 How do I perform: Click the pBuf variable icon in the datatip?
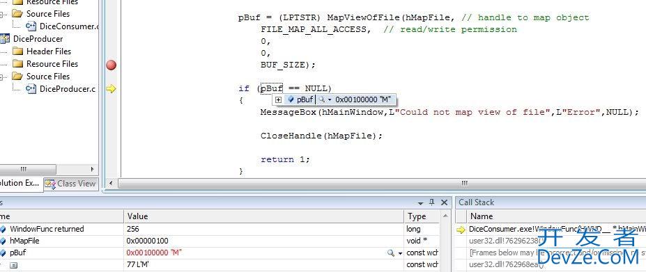tap(291, 99)
